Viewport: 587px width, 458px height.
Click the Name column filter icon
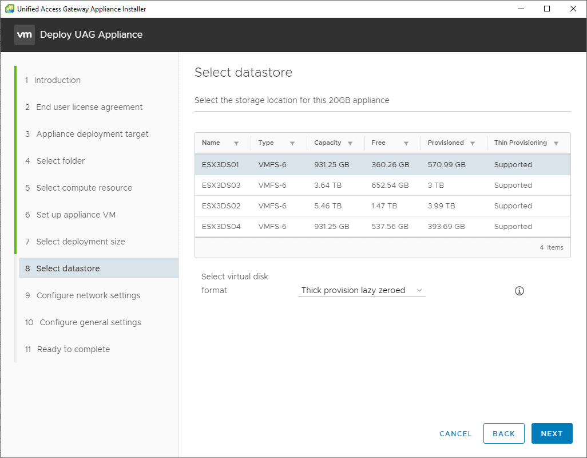click(x=236, y=144)
